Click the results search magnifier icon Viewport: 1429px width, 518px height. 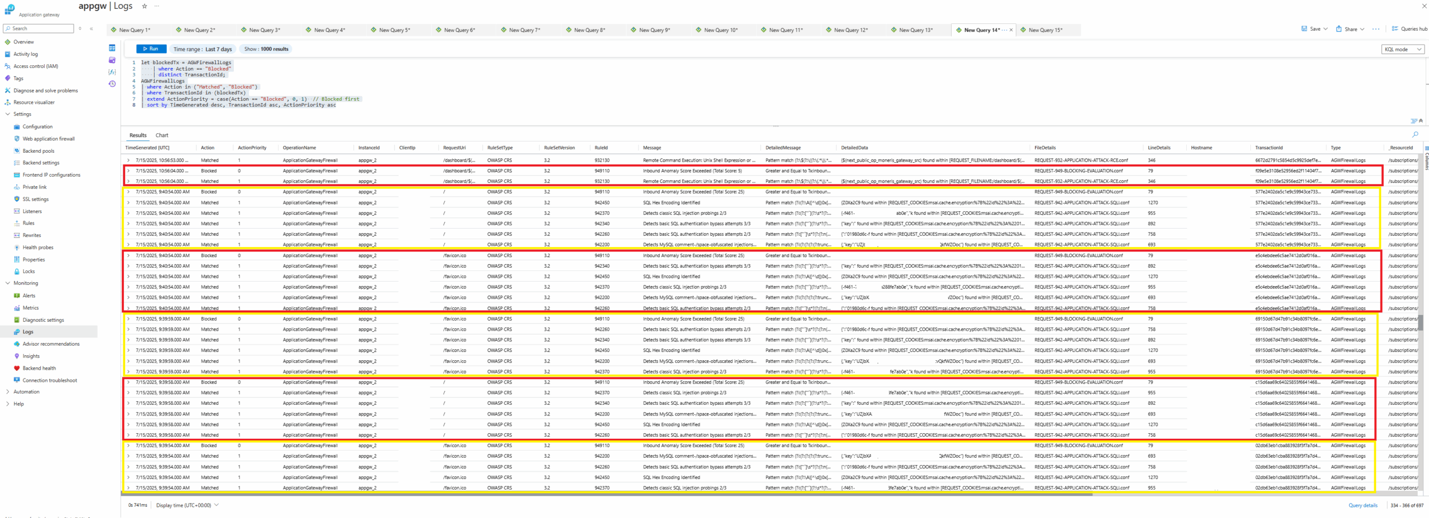[1415, 135]
